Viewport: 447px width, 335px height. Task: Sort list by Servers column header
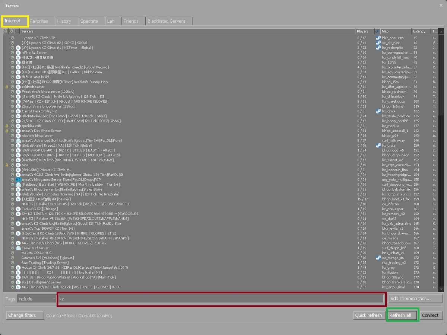pyautogui.click(x=188, y=31)
